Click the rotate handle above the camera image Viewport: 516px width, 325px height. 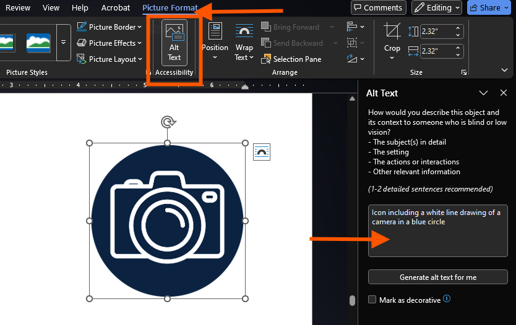coord(167,122)
